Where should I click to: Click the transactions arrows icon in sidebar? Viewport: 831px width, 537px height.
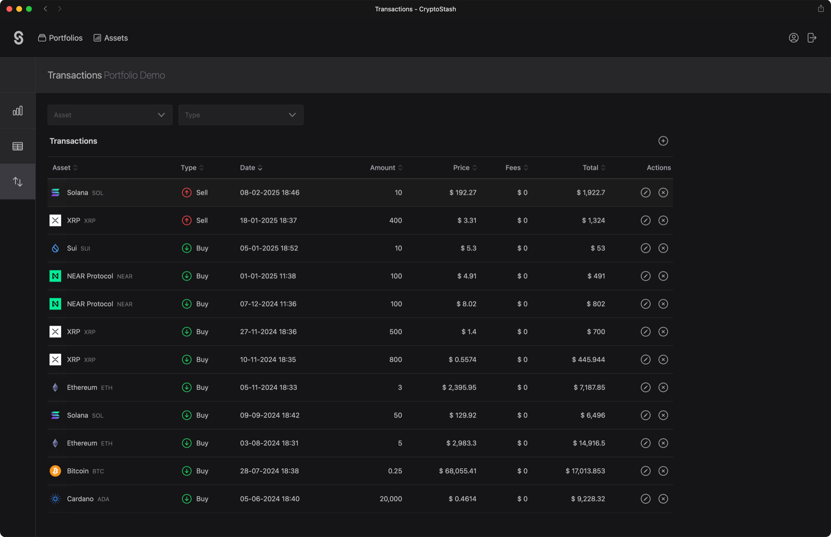point(17,181)
